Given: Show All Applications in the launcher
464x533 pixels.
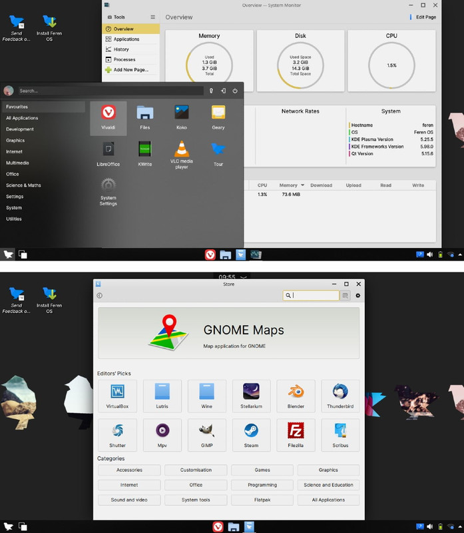Looking at the screenshot, I should (43, 118).
